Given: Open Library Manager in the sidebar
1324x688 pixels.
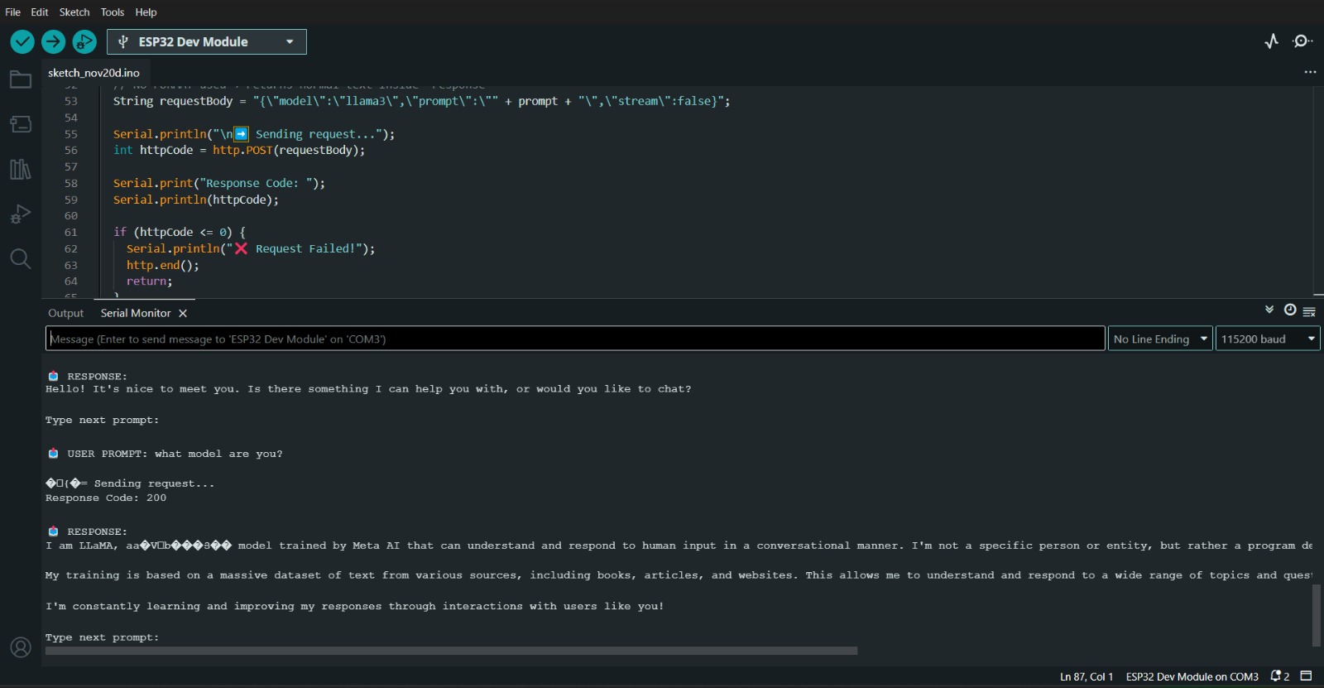Looking at the screenshot, I should (21, 170).
